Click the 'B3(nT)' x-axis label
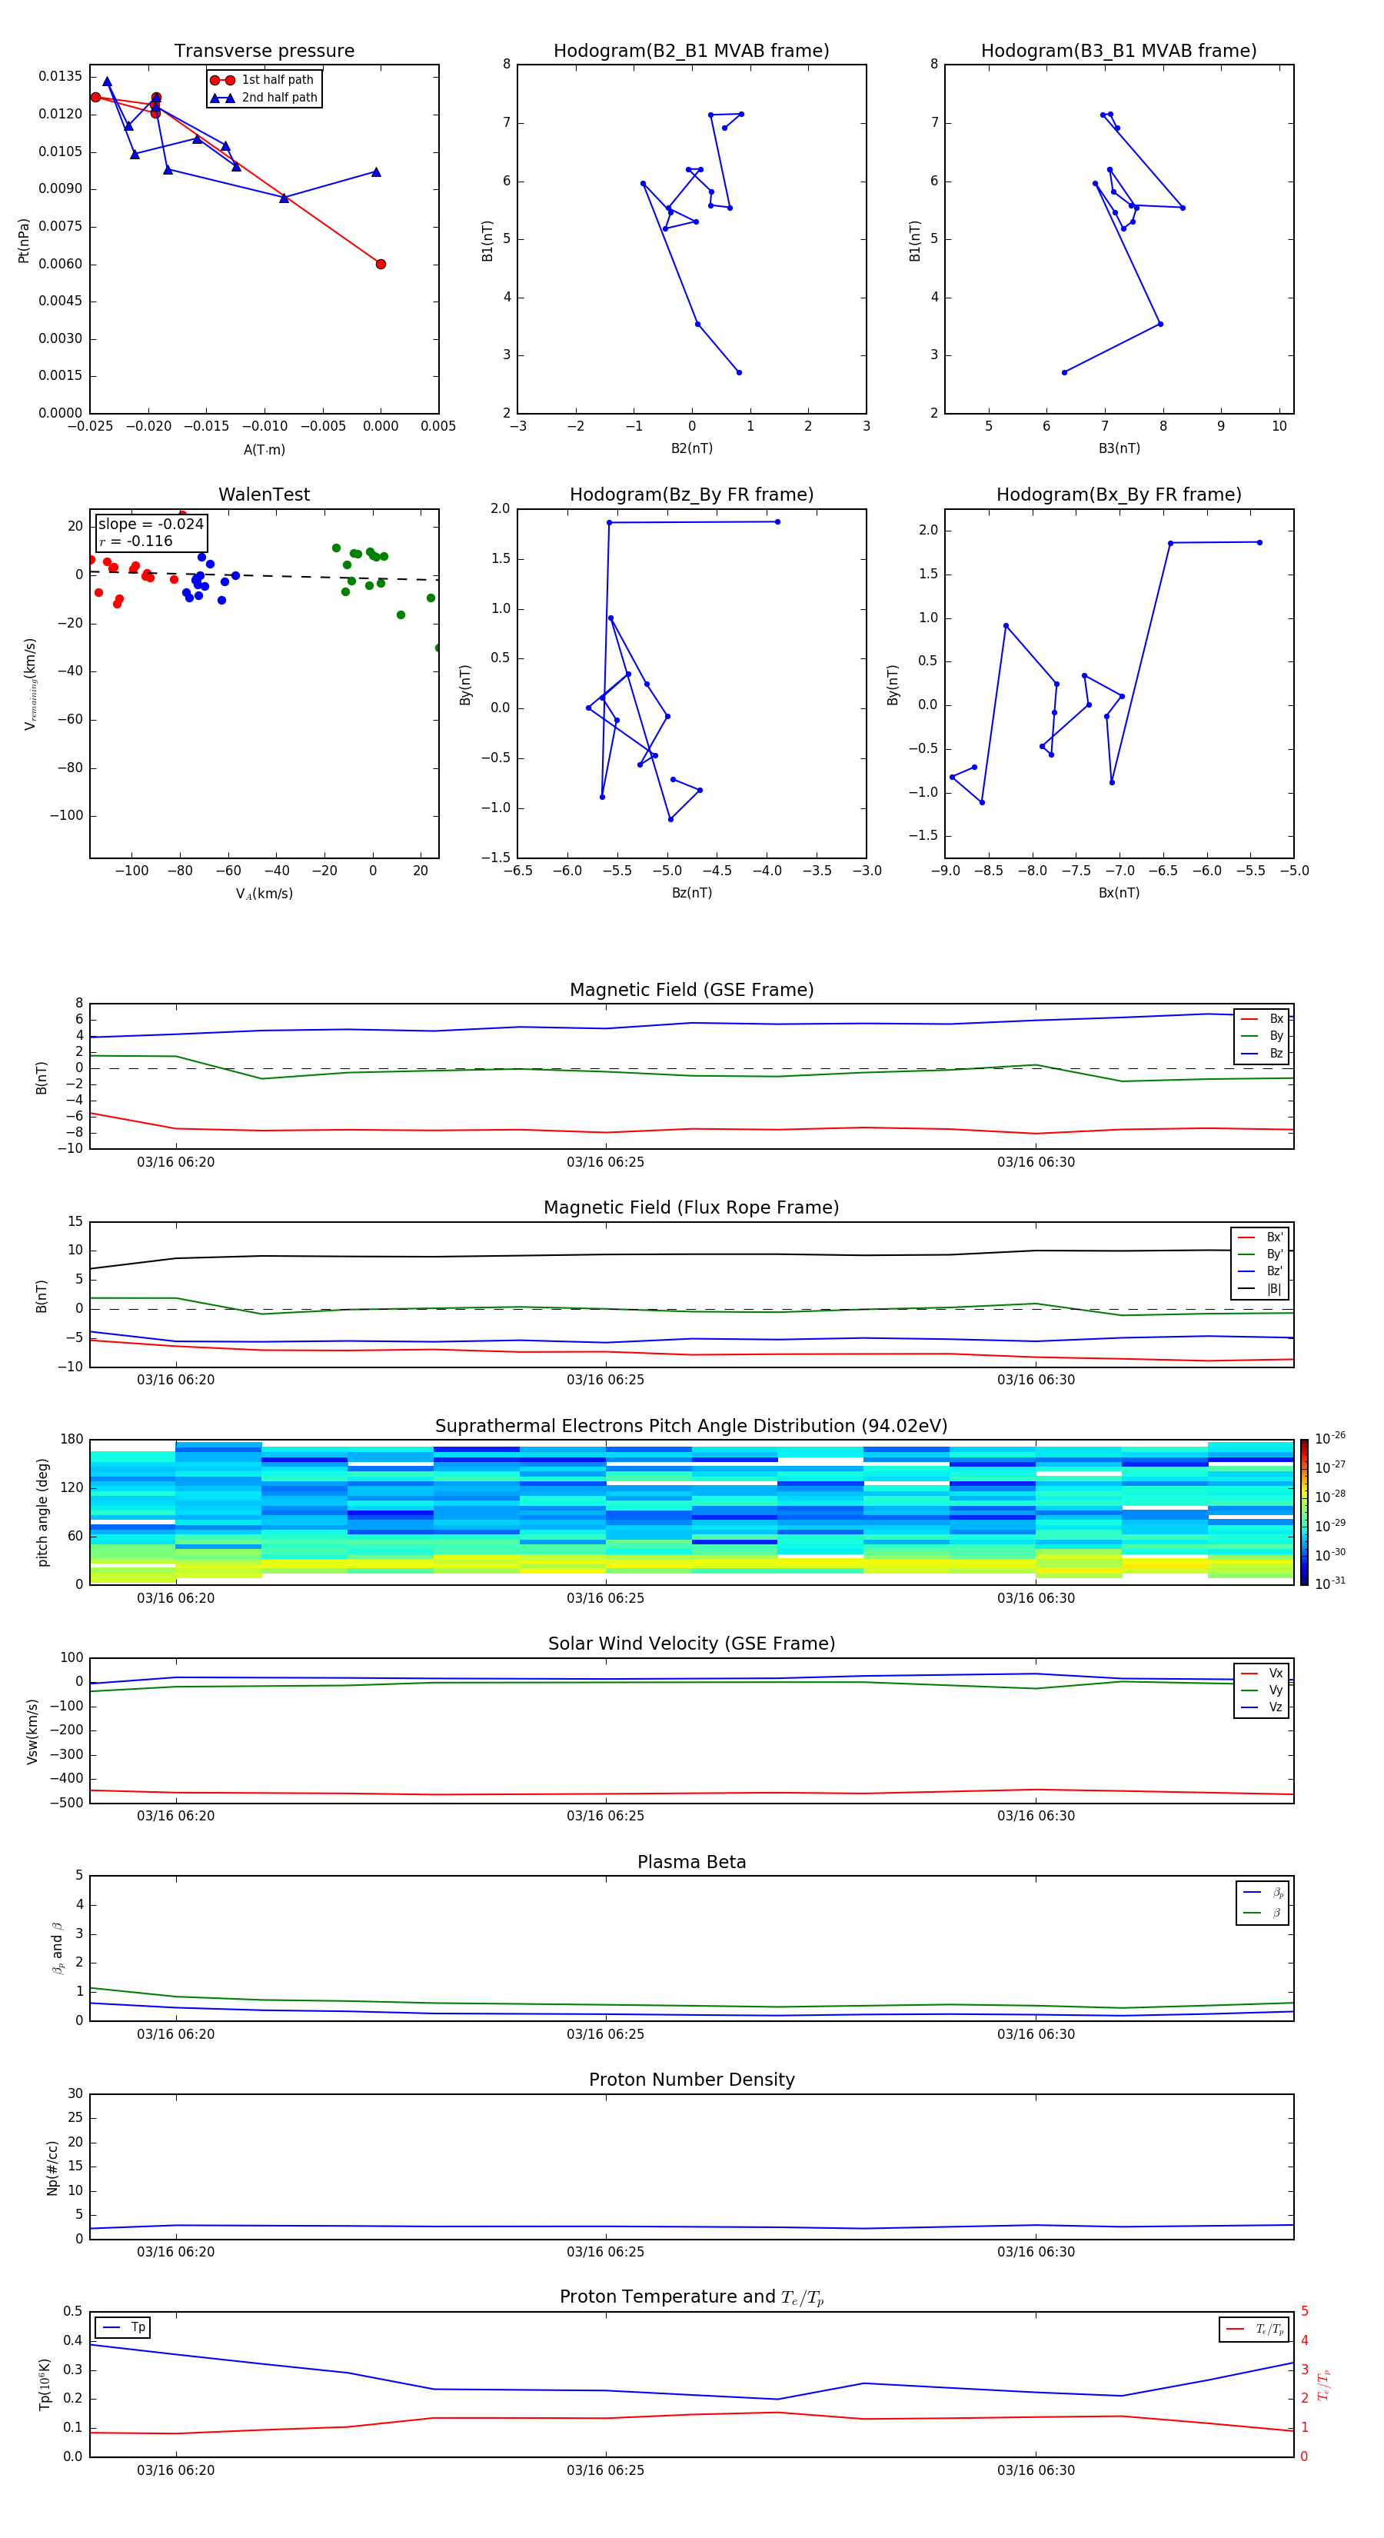This screenshot has width=1384, height=2538. click(1119, 448)
